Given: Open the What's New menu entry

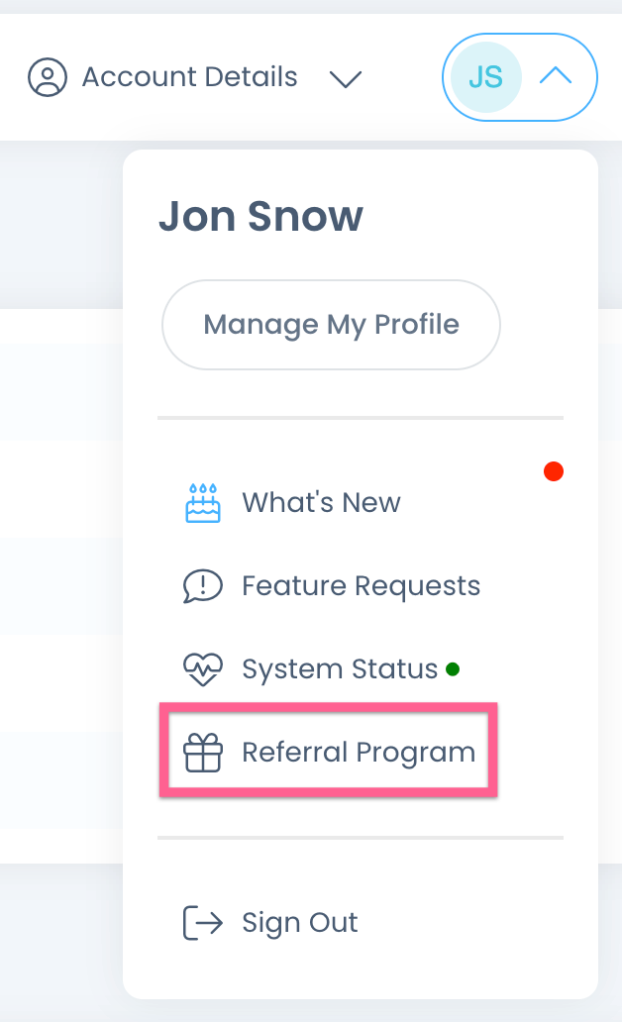Looking at the screenshot, I should 322,502.
